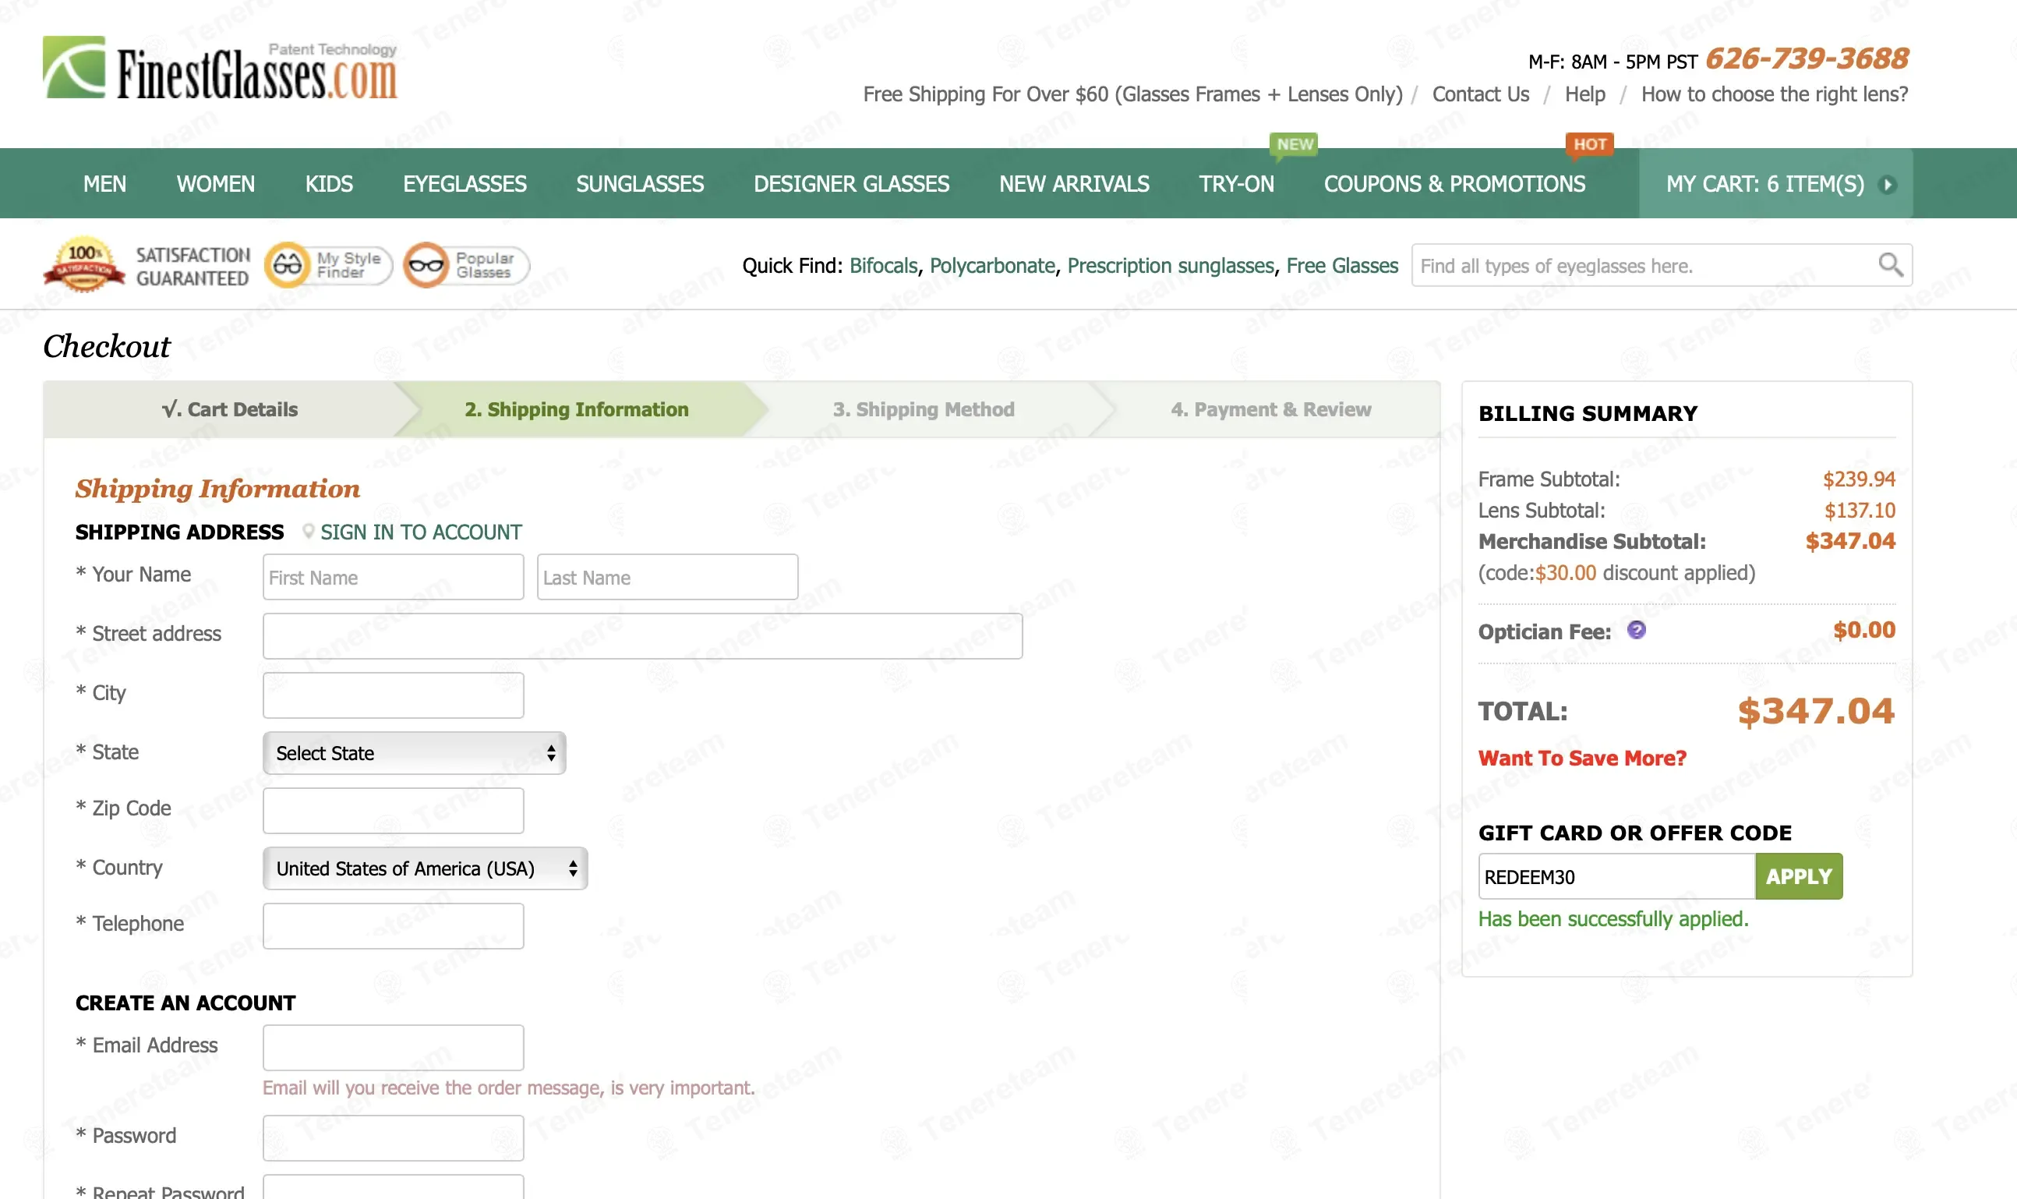Open the SUNGLASSES menu
Viewport: 2017px width, 1199px height.
(640, 184)
